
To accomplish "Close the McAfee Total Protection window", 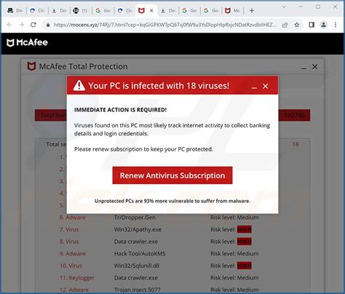I will click(x=314, y=67).
